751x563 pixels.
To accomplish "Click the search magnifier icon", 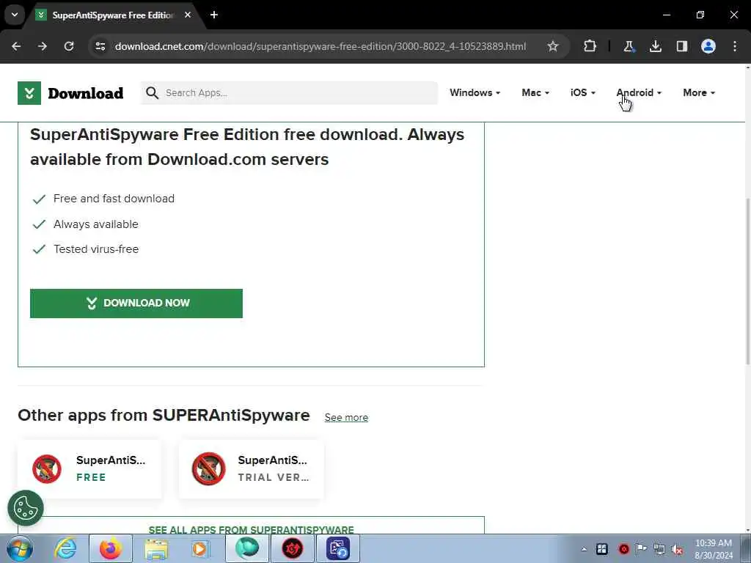I will point(152,93).
